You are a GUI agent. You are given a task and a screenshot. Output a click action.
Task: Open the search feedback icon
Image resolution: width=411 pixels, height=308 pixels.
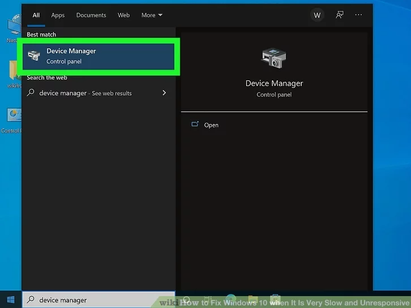pos(339,15)
